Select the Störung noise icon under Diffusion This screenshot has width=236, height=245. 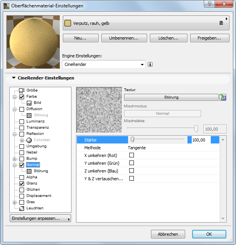point(29,115)
